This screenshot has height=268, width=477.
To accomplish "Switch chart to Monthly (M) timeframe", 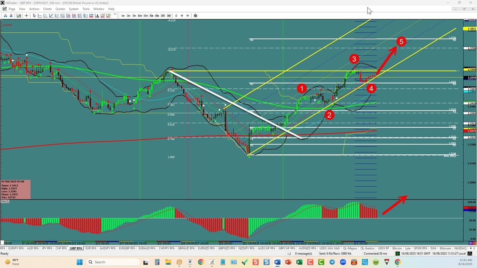I will 188,16.
